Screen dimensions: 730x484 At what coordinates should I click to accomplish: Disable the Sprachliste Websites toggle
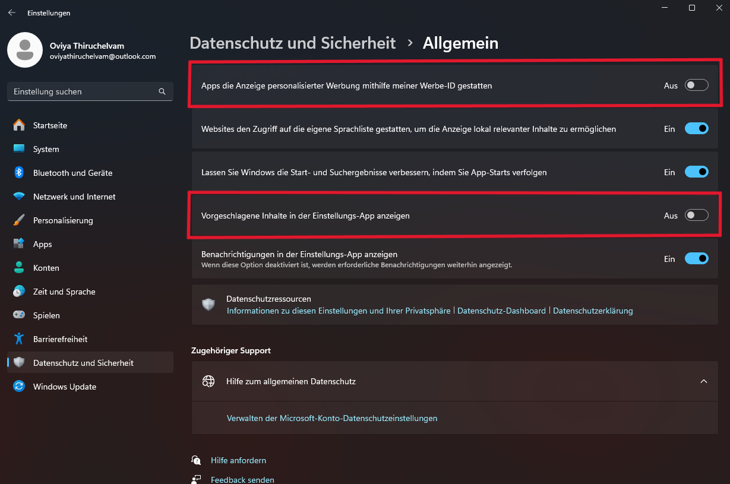pyautogui.click(x=697, y=129)
